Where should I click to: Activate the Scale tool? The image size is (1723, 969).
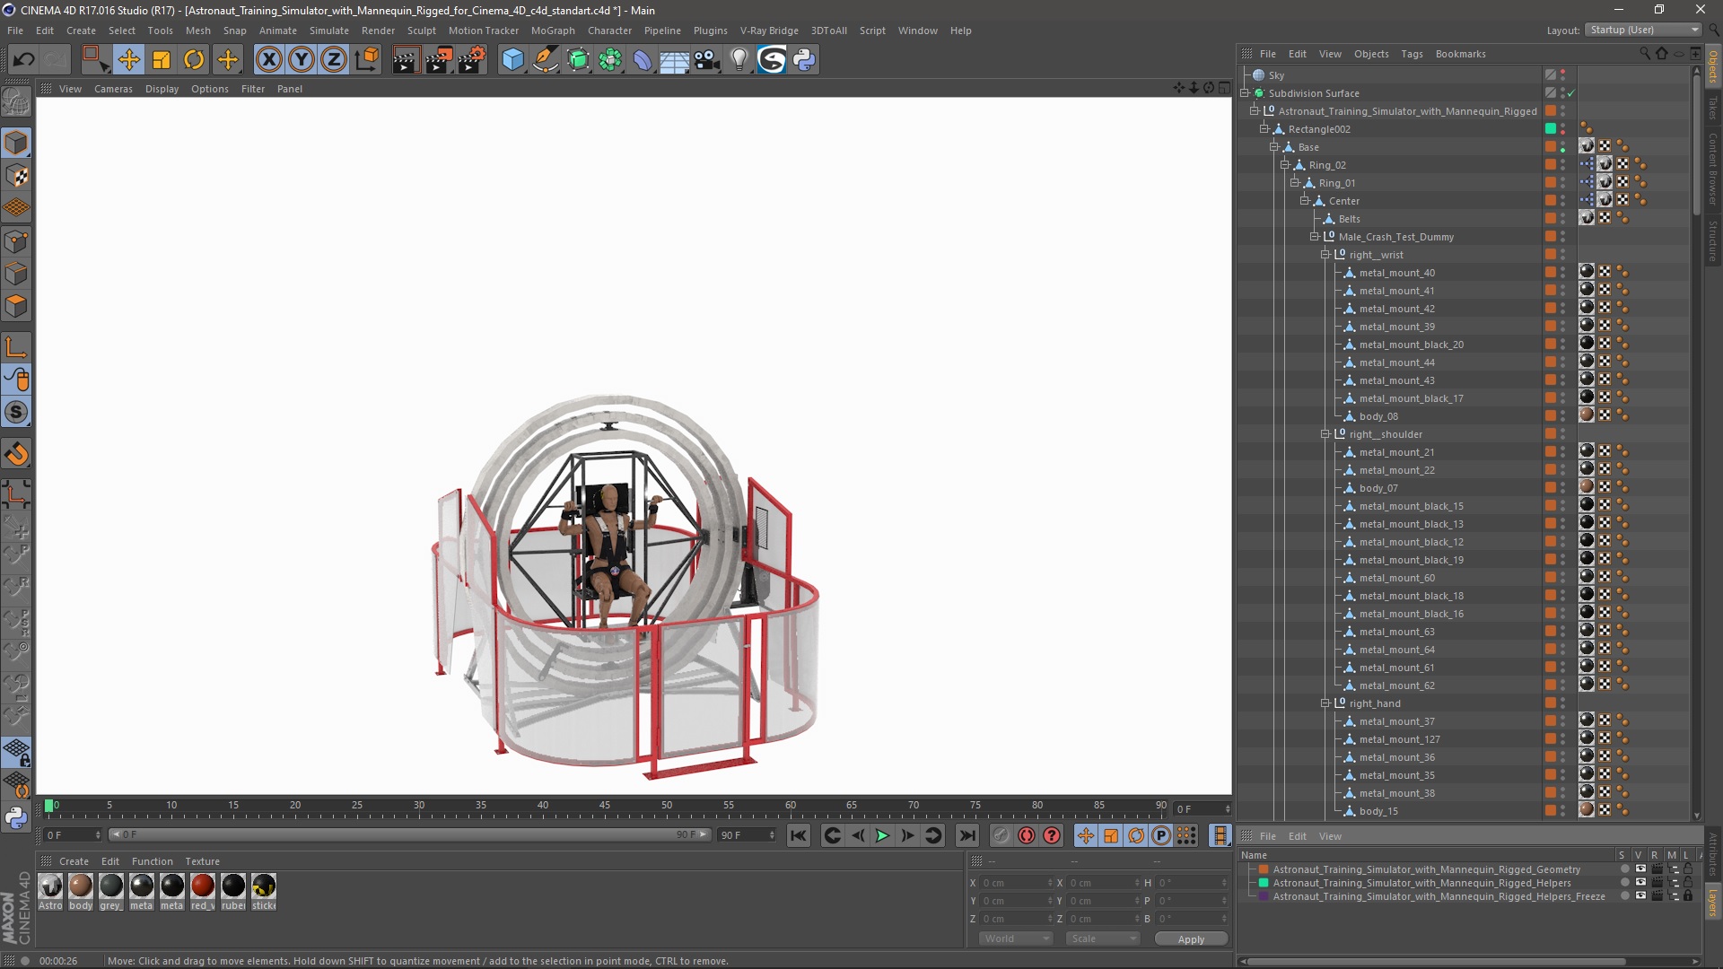pos(162,60)
